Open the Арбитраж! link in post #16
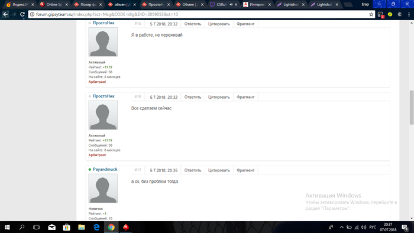Image resolution: width=414 pixels, height=233 pixels. tap(97, 155)
